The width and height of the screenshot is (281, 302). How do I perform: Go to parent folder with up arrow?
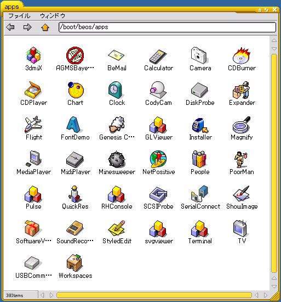pos(45,27)
